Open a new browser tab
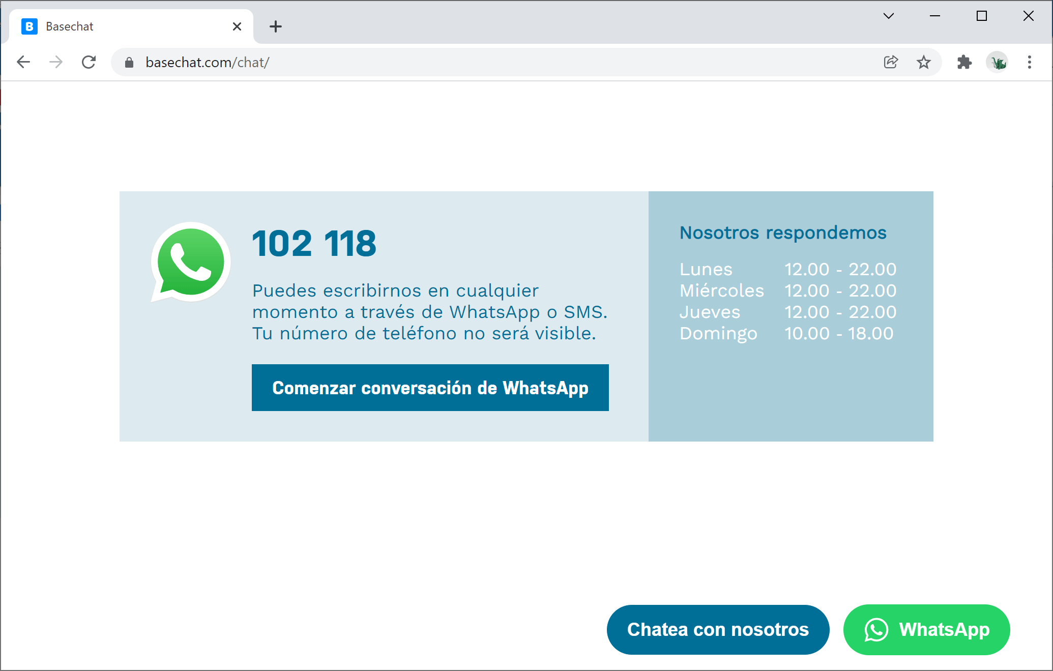 point(276,26)
